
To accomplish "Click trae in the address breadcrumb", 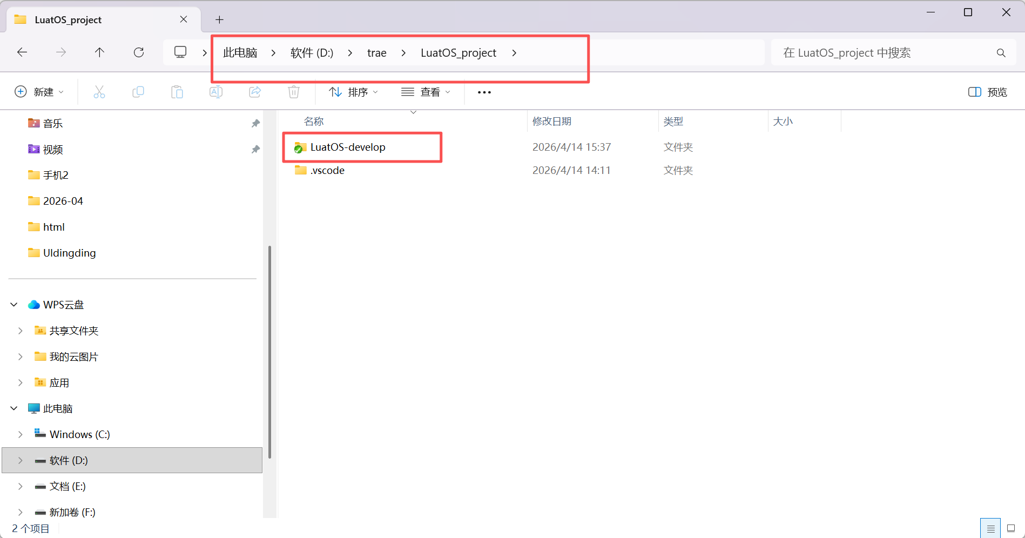I will [x=377, y=52].
